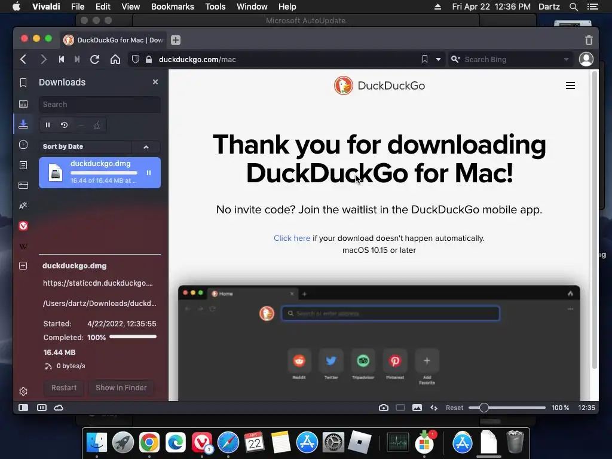Select the DuckDuckGo for Mac tab

click(114, 40)
